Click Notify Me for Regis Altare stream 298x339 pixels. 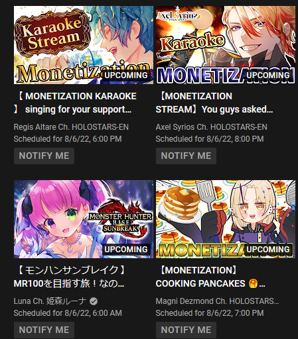pyautogui.click(x=44, y=156)
